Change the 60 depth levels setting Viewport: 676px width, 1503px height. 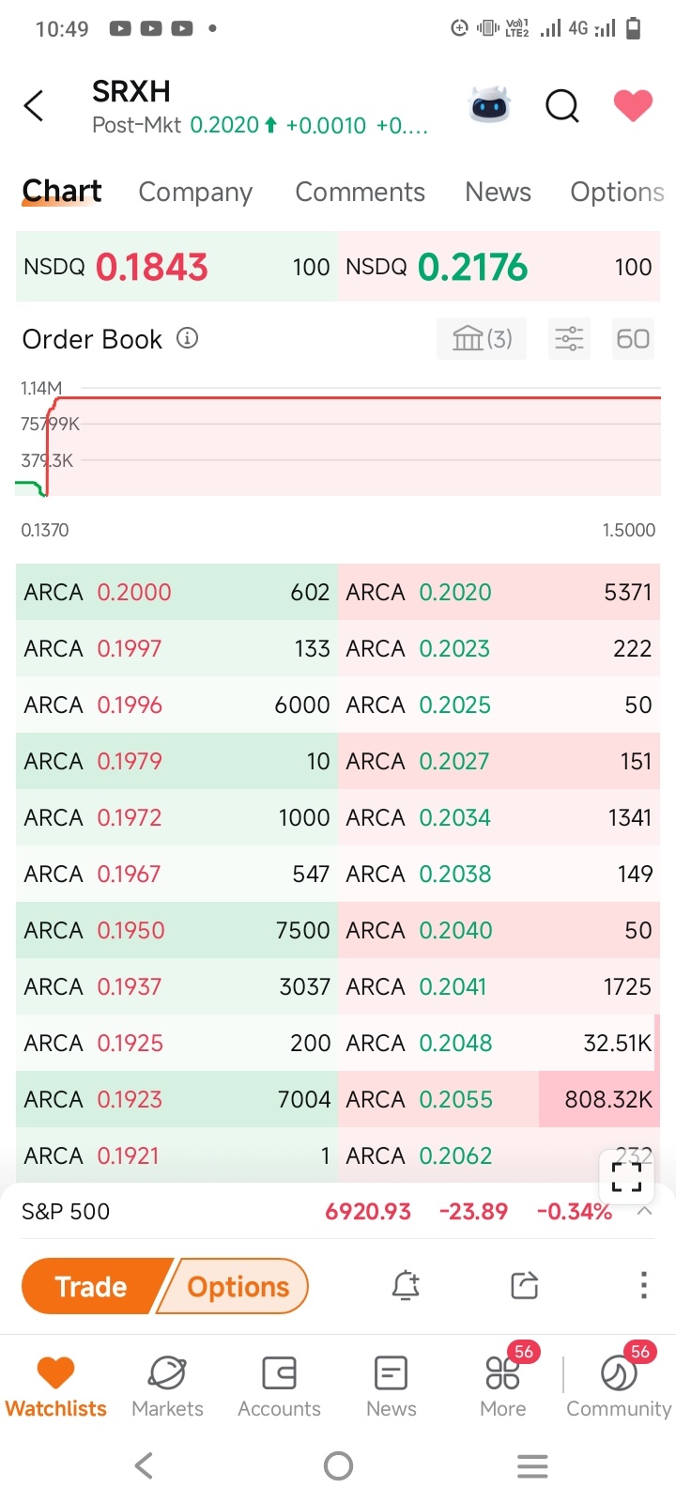pyautogui.click(x=633, y=338)
